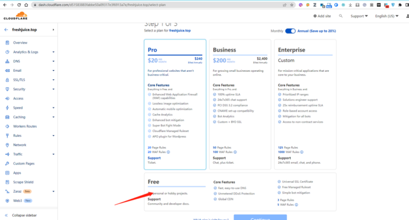Click the Apps sidebar icon

(7, 173)
